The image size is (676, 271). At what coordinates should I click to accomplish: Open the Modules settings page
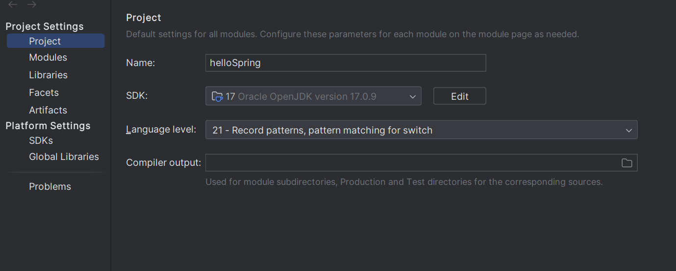48,57
